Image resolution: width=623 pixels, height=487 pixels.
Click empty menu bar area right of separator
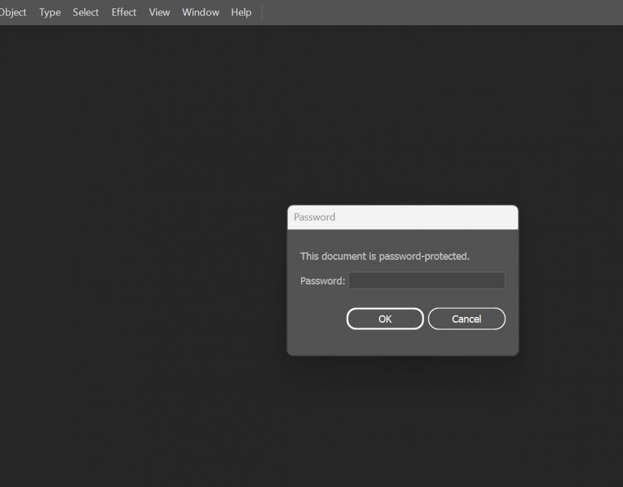[x=441, y=12]
